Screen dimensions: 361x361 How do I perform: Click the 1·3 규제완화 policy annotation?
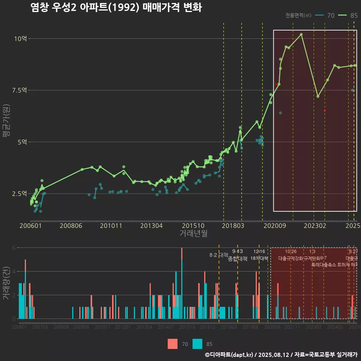click(x=312, y=255)
